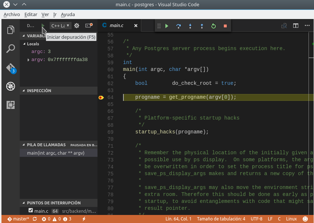Stop debugging with the red square

click(x=225, y=26)
